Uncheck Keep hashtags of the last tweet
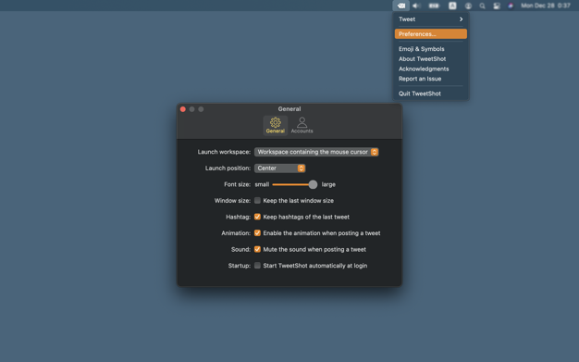Viewport: 579px width, 362px height. point(257,217)
